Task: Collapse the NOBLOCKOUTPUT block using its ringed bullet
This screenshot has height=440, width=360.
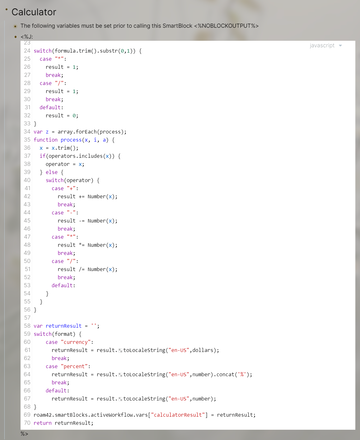Action: coord(15,26)
